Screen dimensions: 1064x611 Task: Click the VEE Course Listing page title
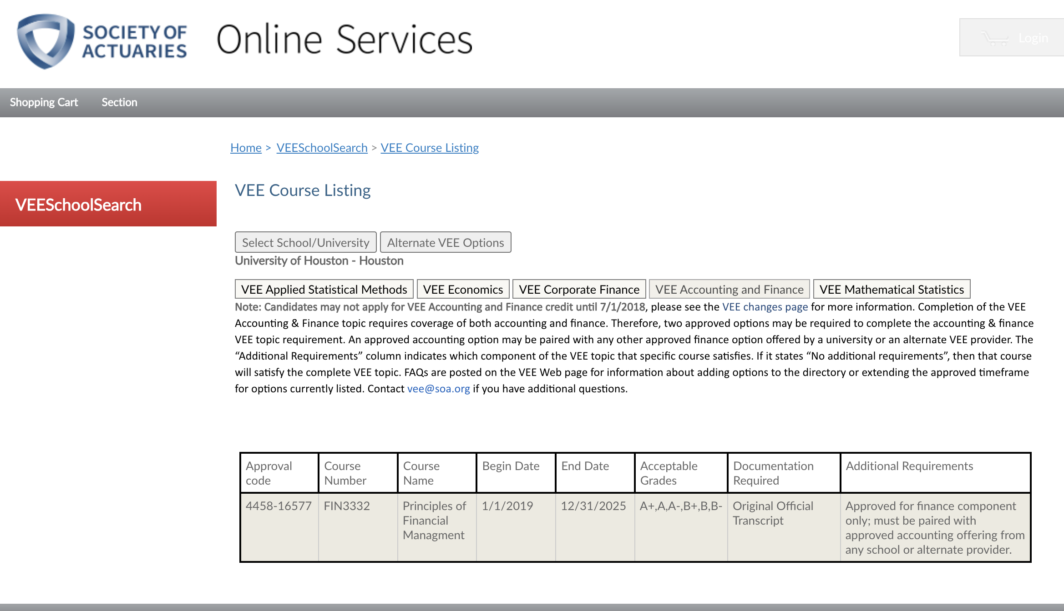tap(303, 190)
